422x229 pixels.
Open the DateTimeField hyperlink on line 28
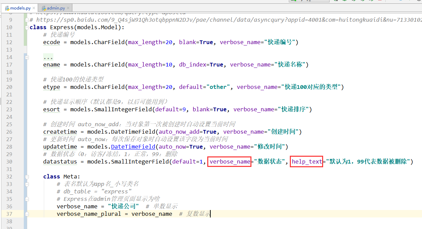point(133,147)
